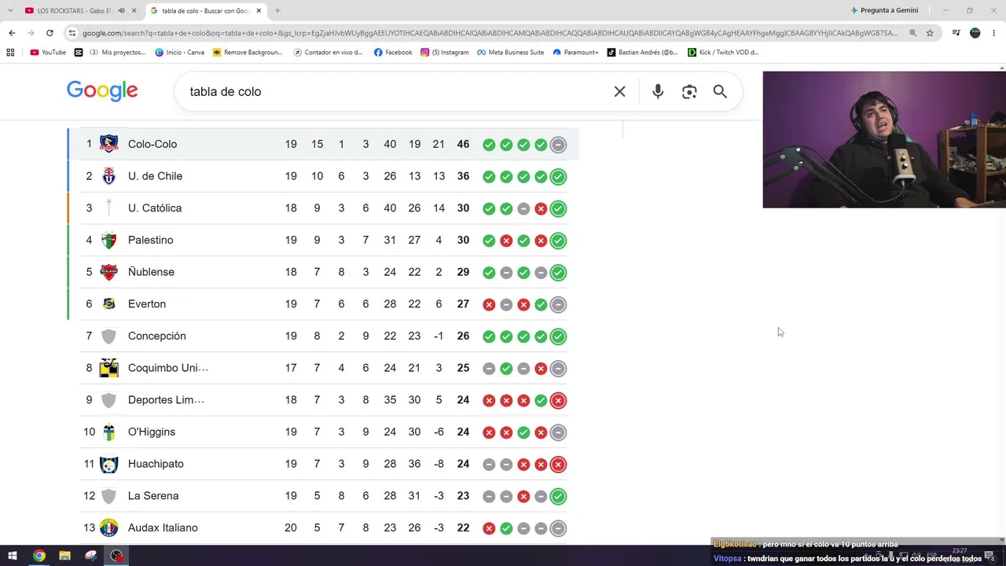Open the 'Inicio - Canva' bookmark
This screenshot has height=566, width=1006.
(x=180, y=53)
